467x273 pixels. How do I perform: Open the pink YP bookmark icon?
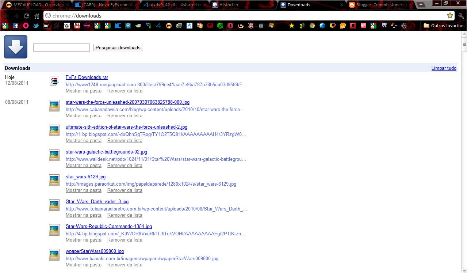tap(363, 26)
